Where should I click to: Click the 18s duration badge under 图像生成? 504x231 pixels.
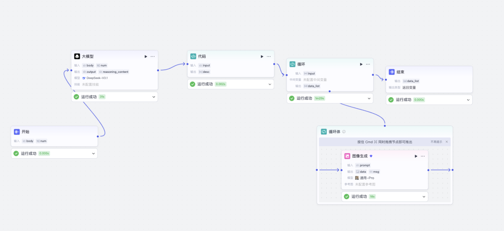(x=372, y=196)
